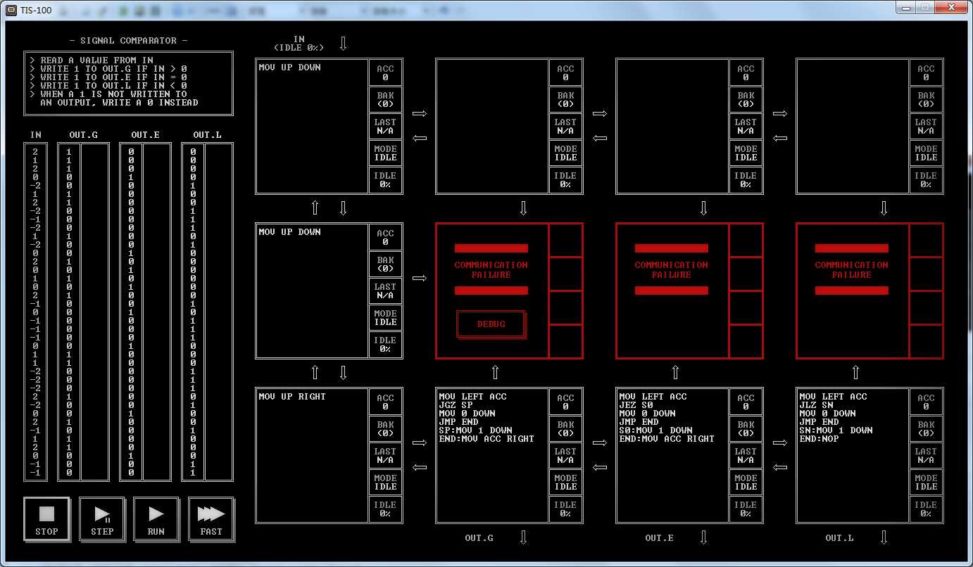Screen dimensions: 973x567
Task: Click the "JEZ S0" code line
Action: pos(636,405)
